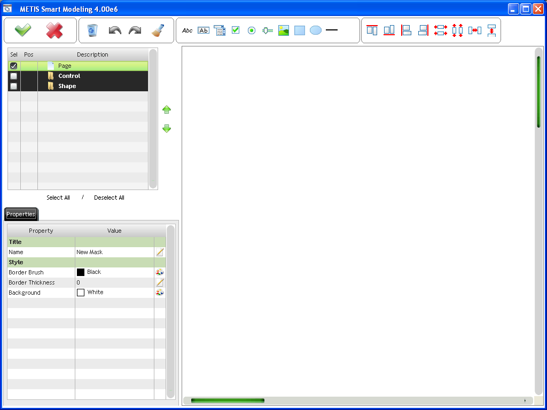This screenshot has height=410, width=547.
Task: Insert an ellipse shape
Action: [x=316, y=30]
